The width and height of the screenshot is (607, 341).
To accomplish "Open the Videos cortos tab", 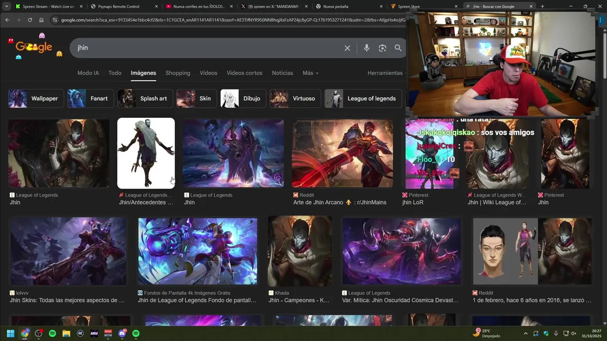I will [244, 73].
